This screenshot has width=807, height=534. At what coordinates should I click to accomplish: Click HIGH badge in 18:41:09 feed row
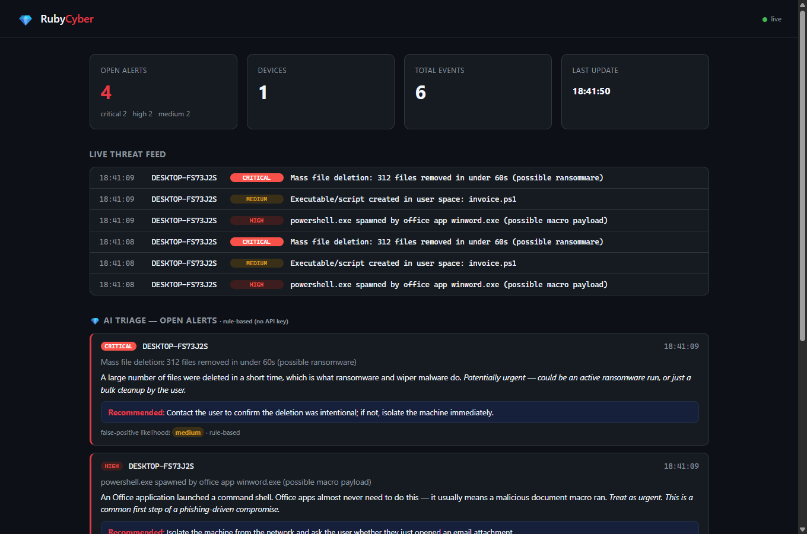(x=257, y=221)
